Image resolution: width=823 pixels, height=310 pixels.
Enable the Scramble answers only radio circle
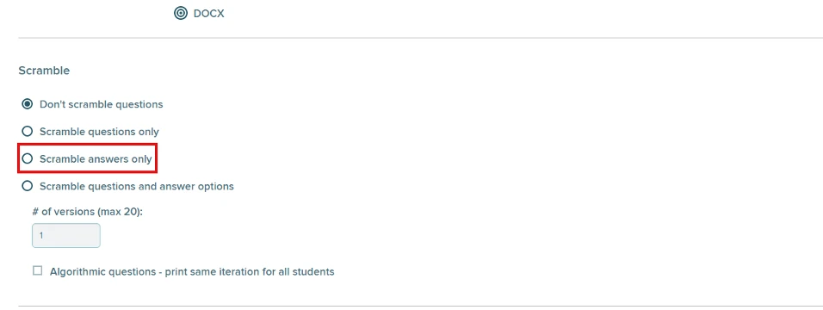click(x=27, y=158)
